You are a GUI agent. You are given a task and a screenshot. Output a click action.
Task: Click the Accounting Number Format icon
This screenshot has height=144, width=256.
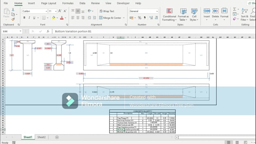[131, 18]
